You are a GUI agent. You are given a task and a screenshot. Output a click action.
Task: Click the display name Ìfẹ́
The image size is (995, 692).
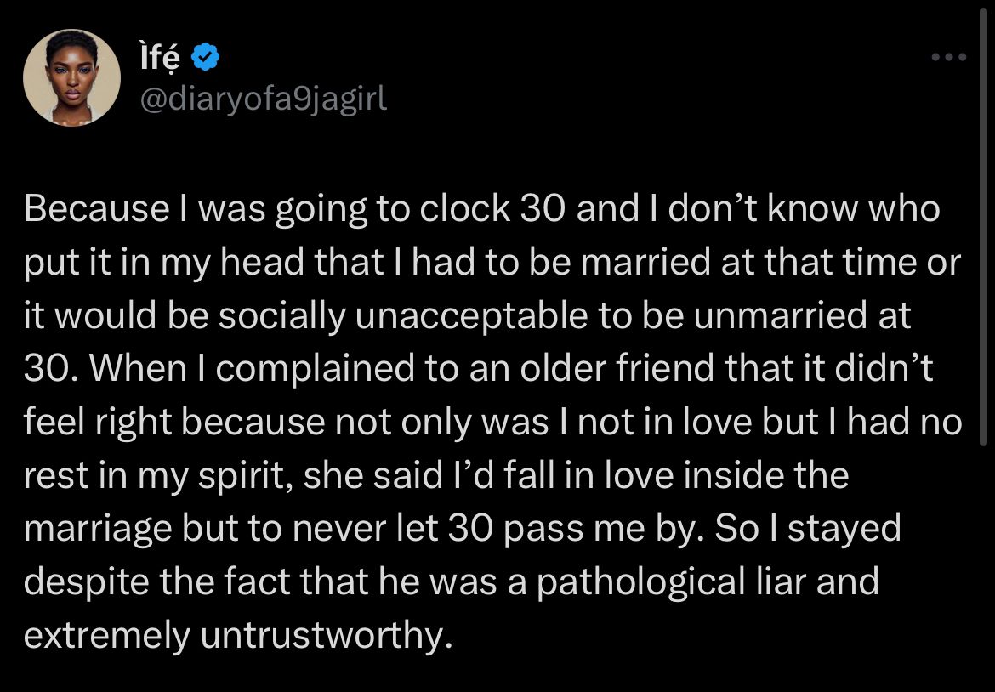pos(159,58)
